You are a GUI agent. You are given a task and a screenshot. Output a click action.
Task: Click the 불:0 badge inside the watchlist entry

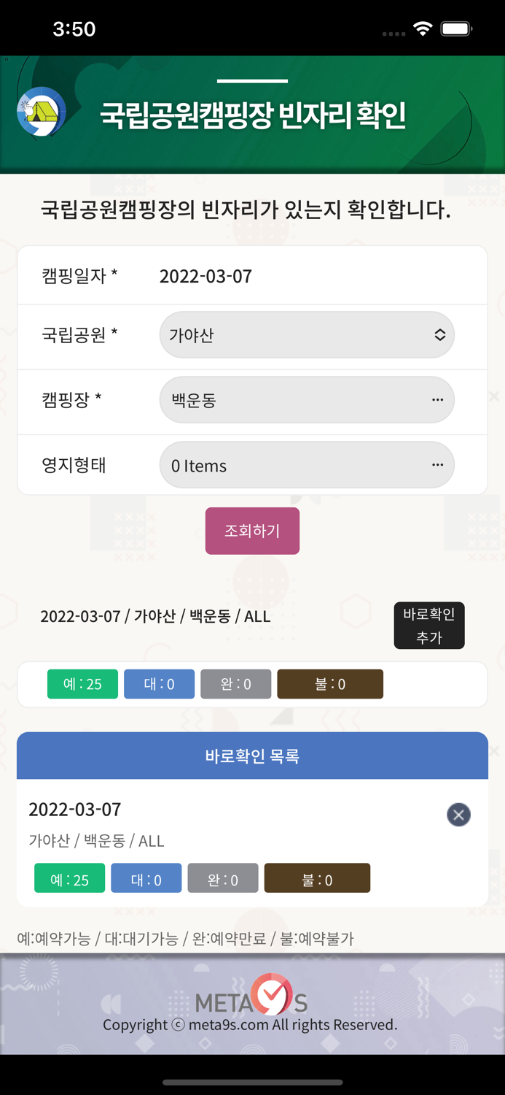pos(318,878)
